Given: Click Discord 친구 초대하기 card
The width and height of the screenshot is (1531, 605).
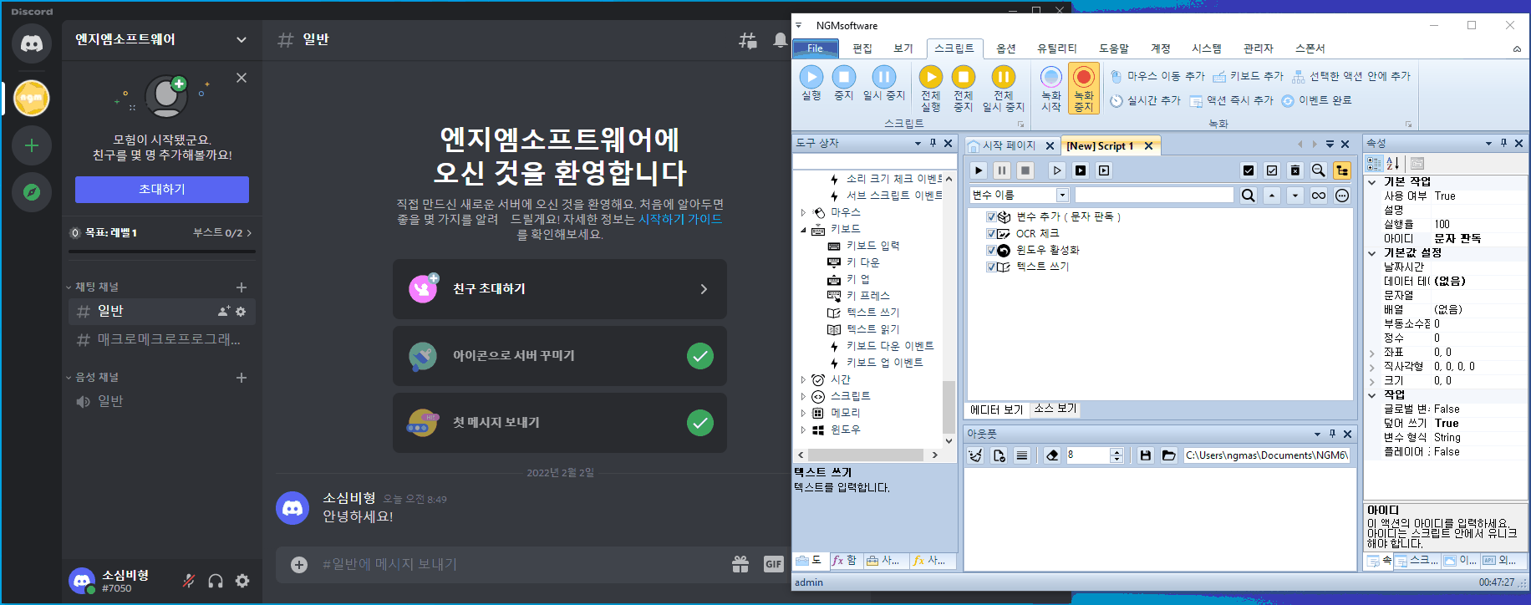Looking at the screenshot, I should [560, 289].
